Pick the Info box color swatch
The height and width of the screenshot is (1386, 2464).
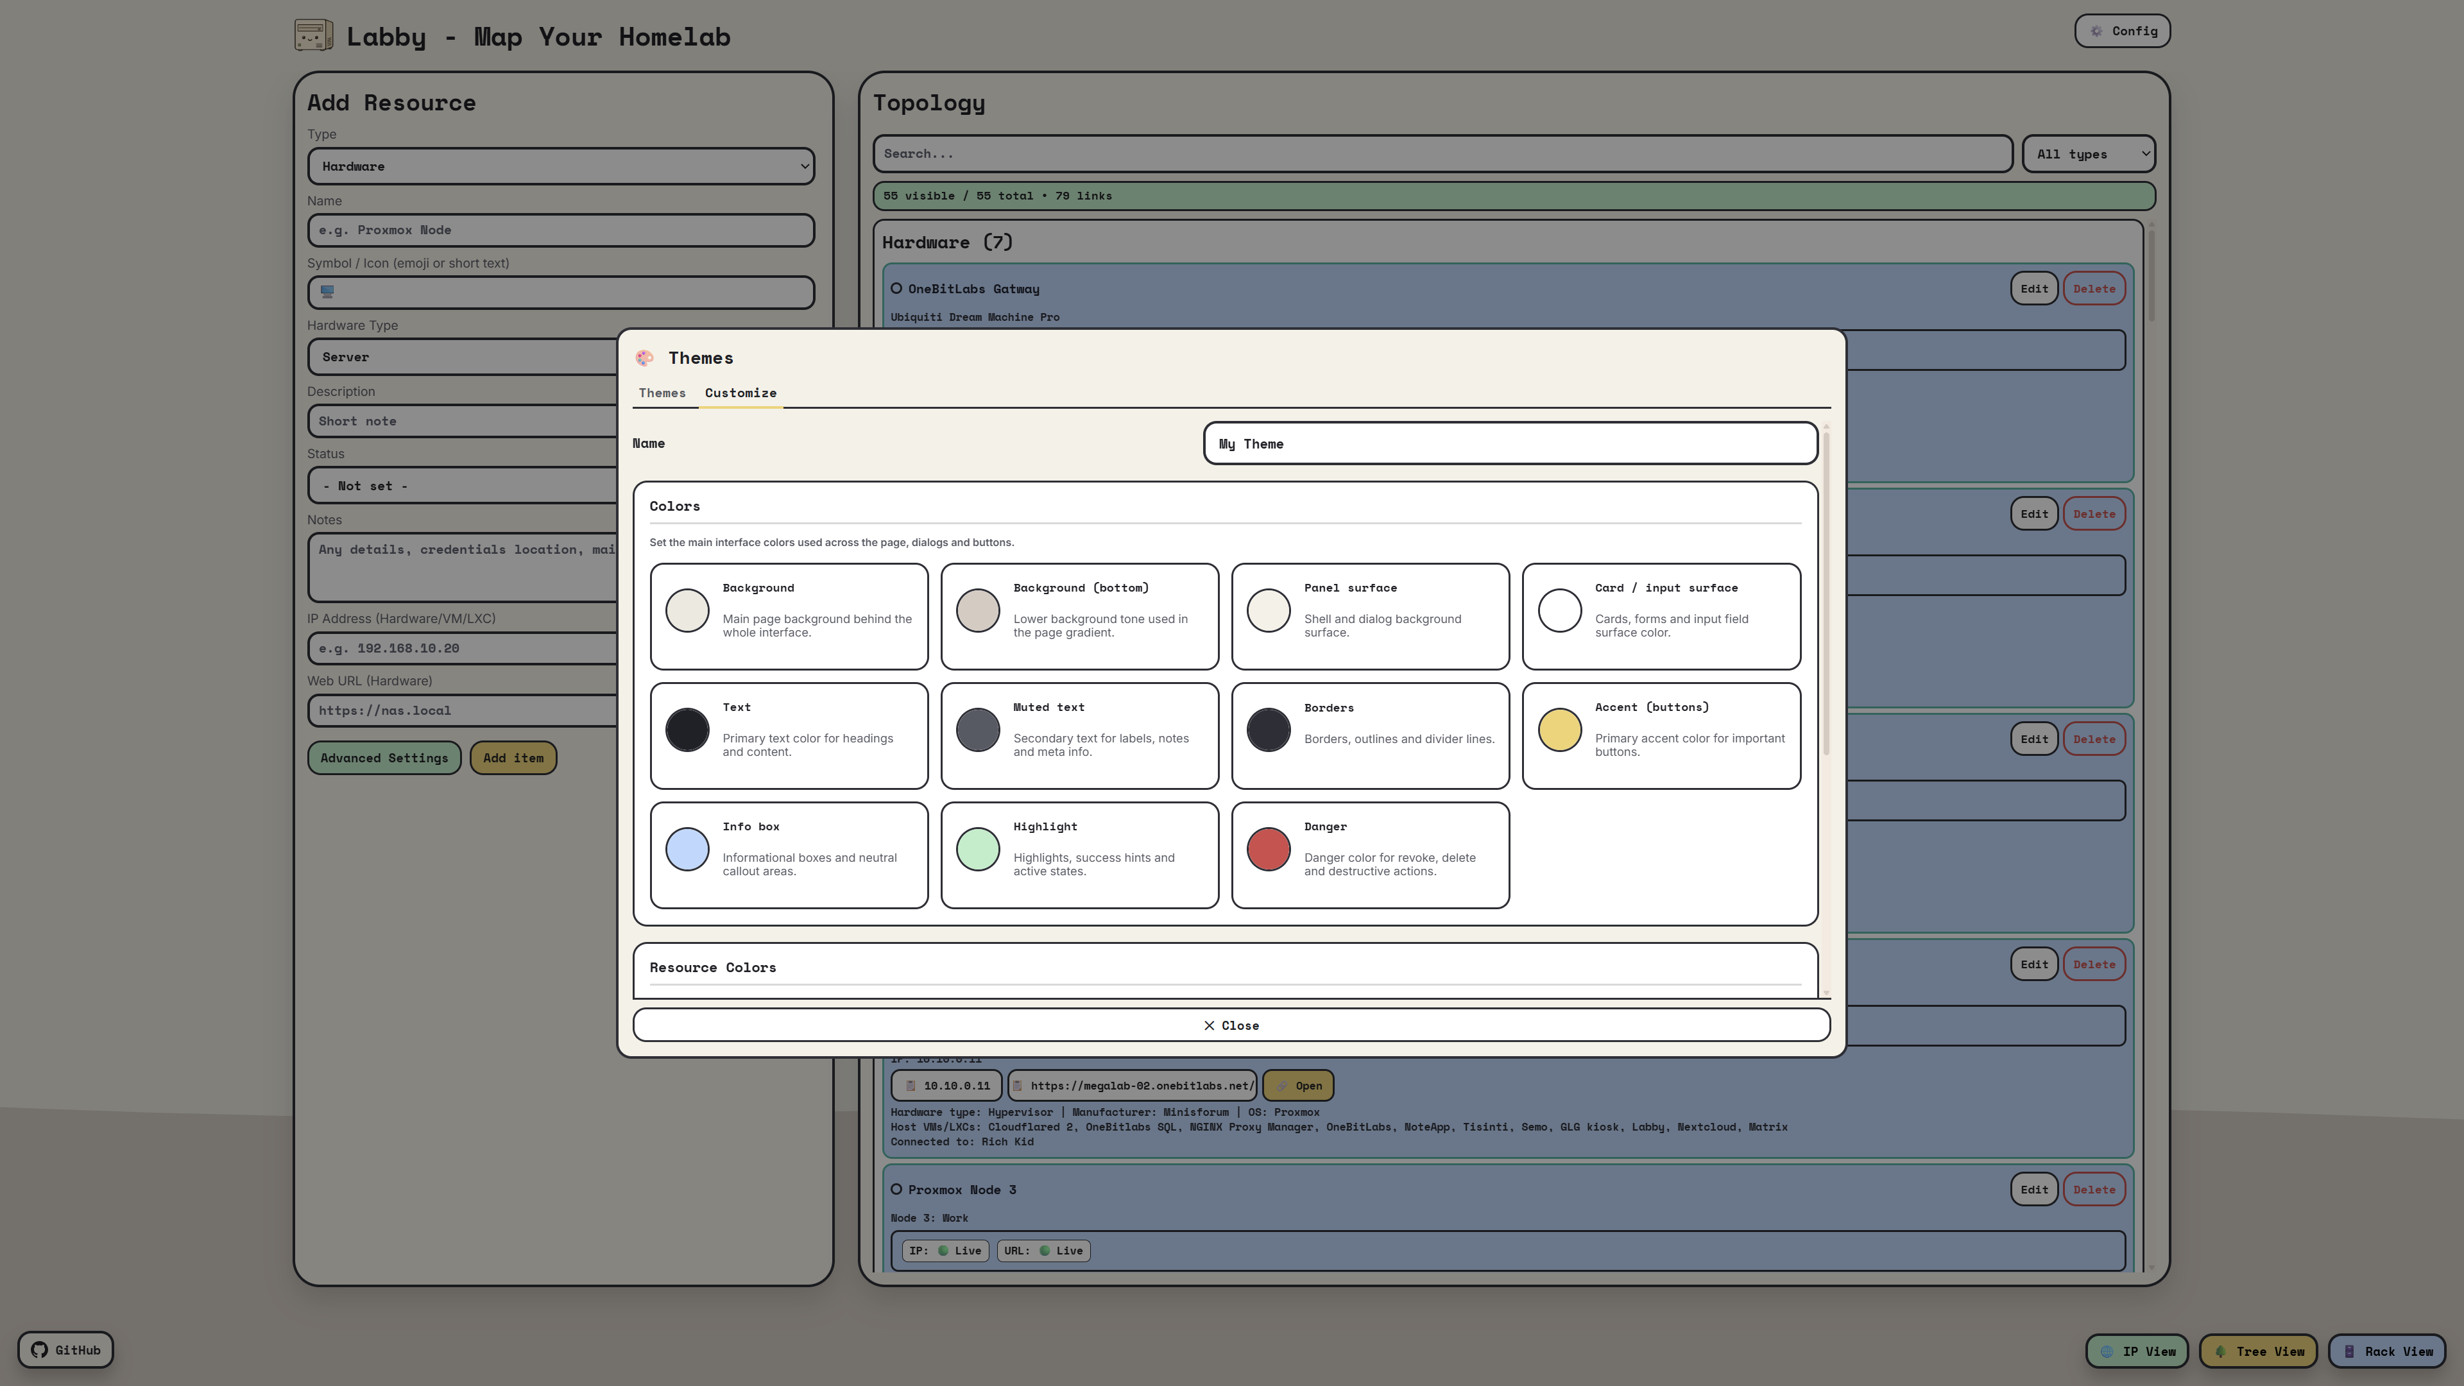[x=687, y=850]
